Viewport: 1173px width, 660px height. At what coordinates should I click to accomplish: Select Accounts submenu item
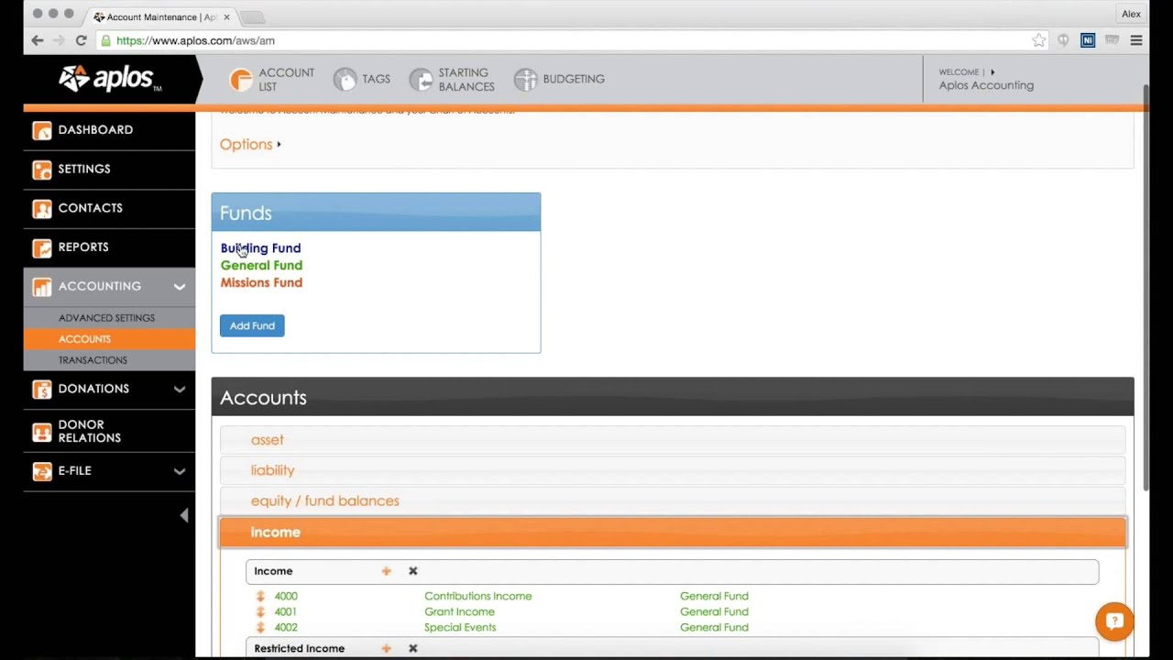[x=109, y=339]
